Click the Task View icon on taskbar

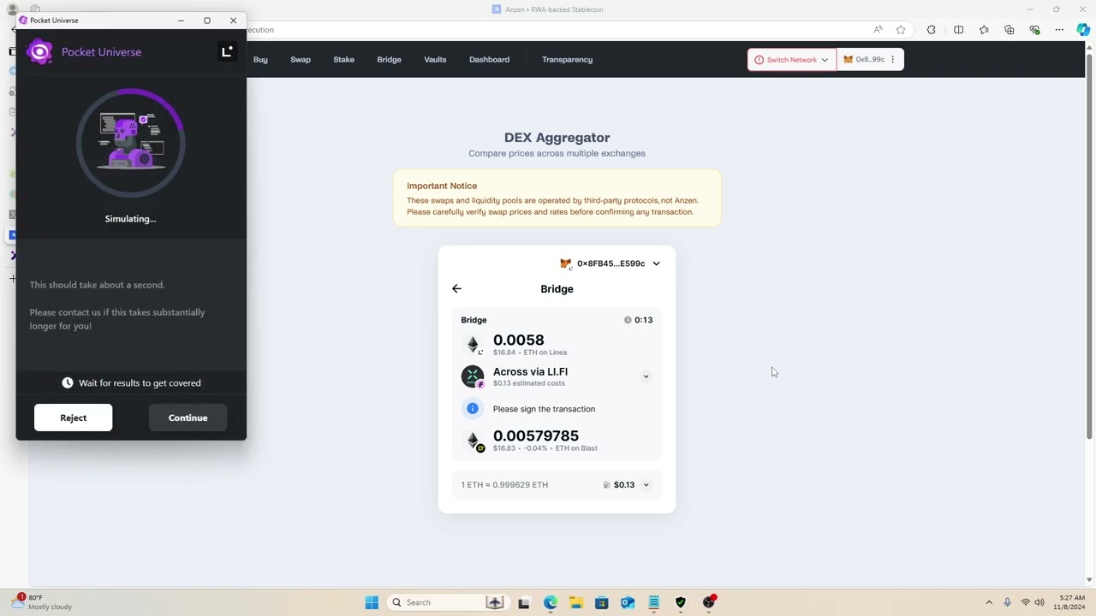[x=523, y=602]
